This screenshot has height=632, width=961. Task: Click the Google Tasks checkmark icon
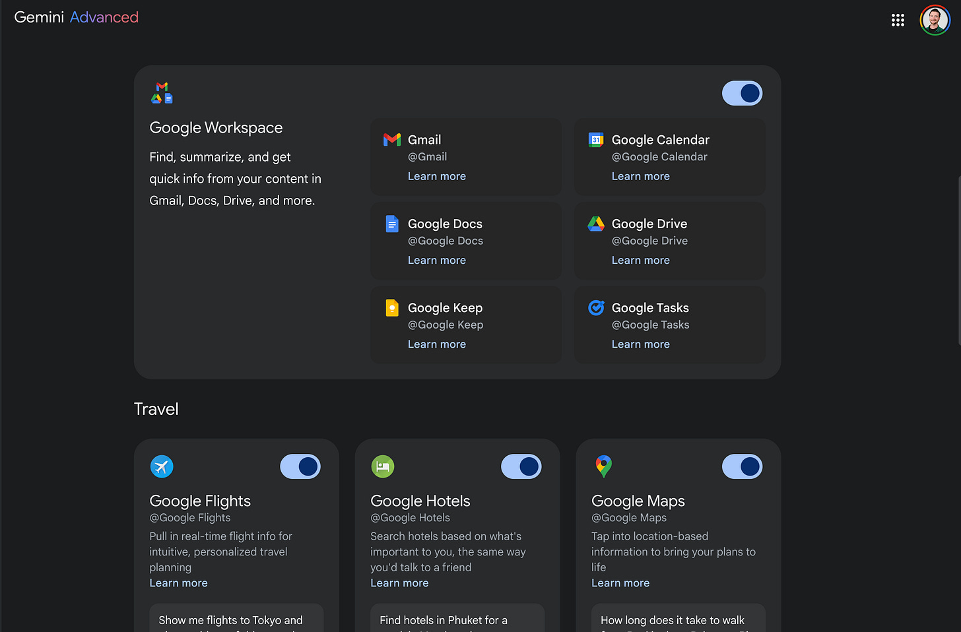coord(596,307)
